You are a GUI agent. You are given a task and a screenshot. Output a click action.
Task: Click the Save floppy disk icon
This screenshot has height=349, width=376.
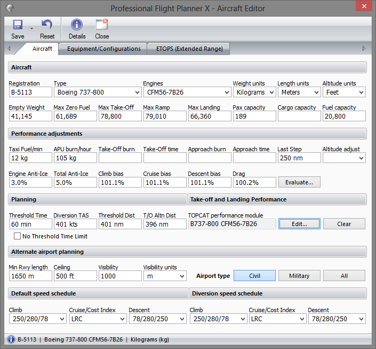18,25
